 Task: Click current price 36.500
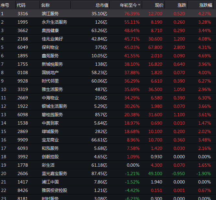point(155,89)
